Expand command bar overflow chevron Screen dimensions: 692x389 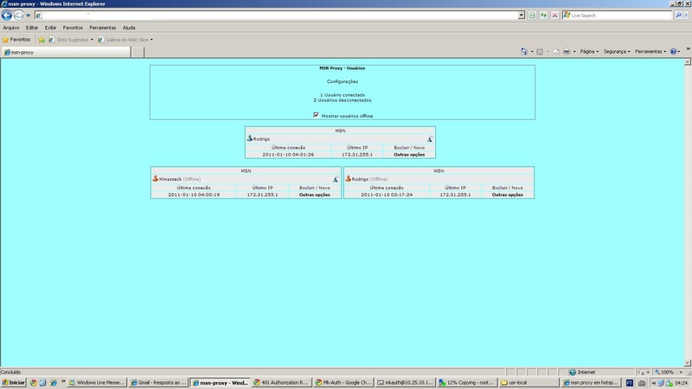point(688,49)
